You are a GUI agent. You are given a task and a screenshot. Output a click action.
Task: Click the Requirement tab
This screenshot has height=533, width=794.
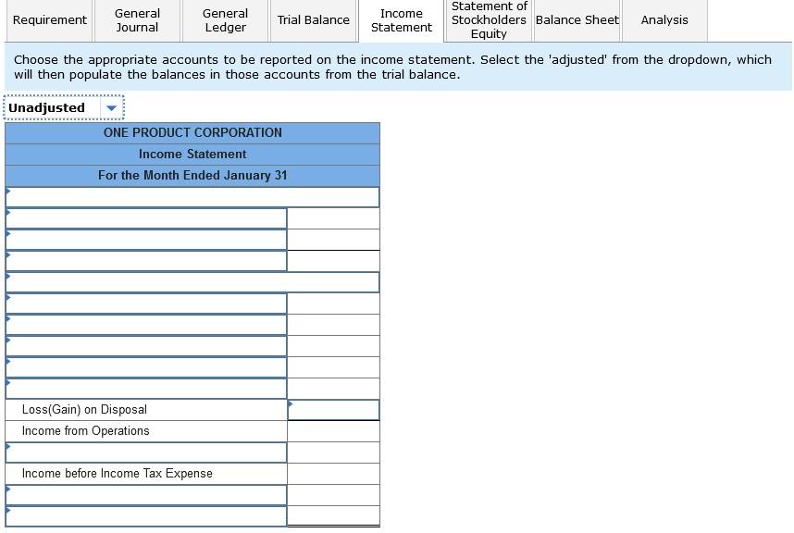click(49, 20)
